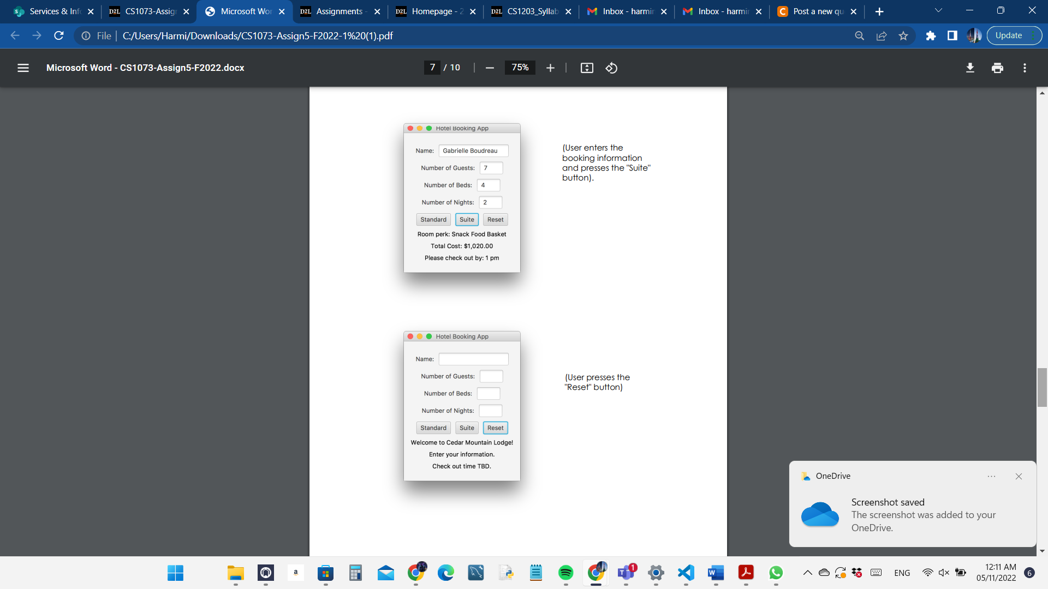Expand the tab search chevron
This screenshot has height=589, width=1048.
938,10
